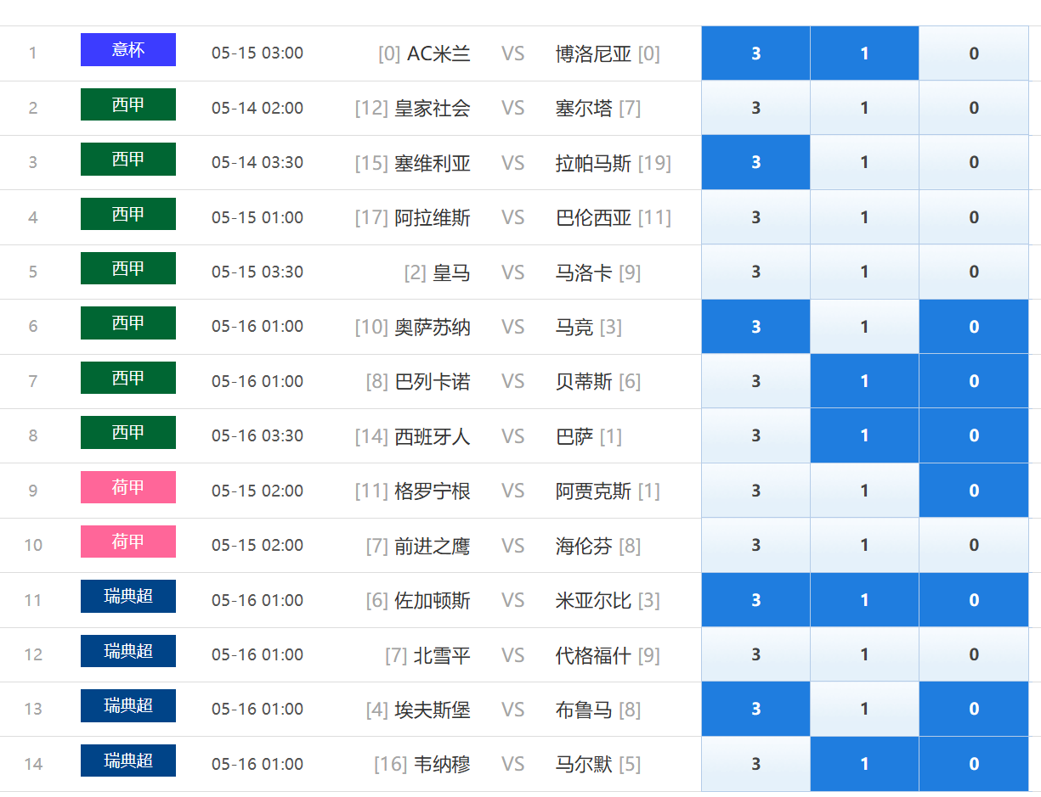Click team name AC米兰
The image size is (1041, 797).
438,53
